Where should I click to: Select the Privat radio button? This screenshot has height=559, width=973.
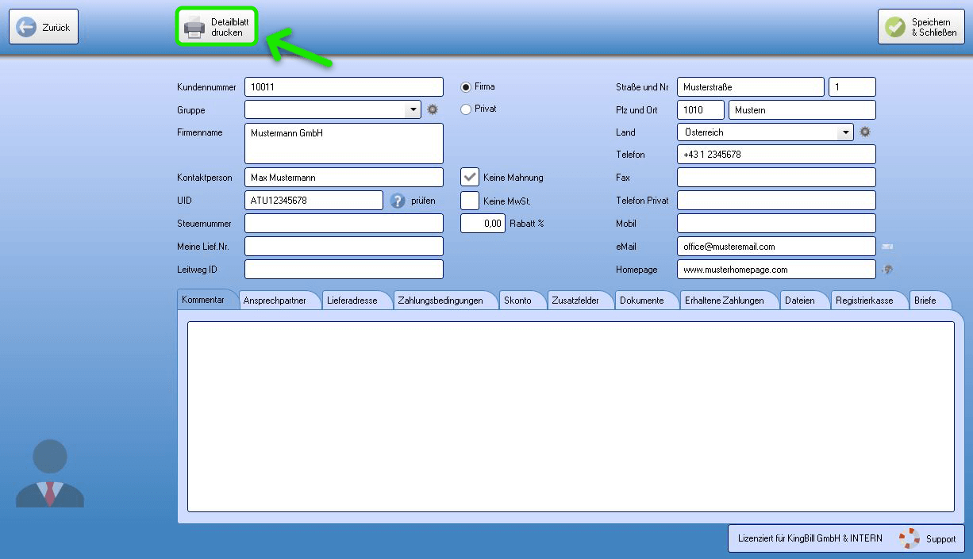point(466,109)
